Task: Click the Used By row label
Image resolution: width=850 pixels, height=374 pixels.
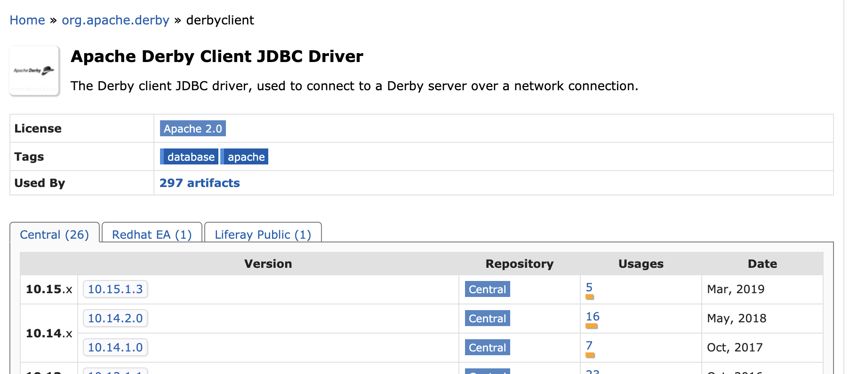Action: tap(40, 183)
